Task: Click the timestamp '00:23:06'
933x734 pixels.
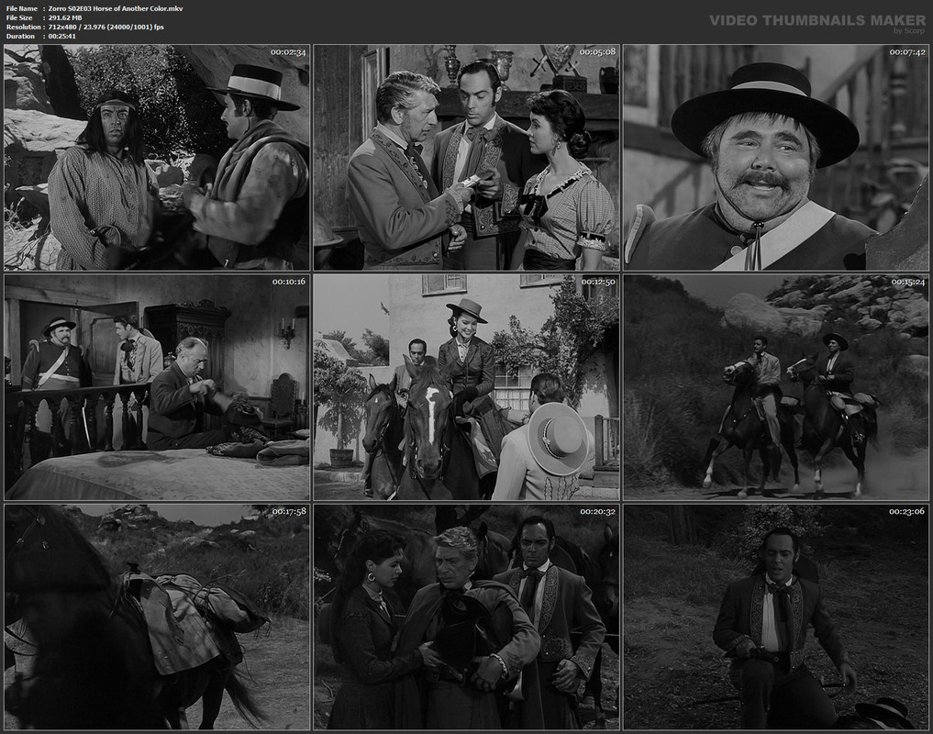Action: pyautogui.click(x=906, y=511)
